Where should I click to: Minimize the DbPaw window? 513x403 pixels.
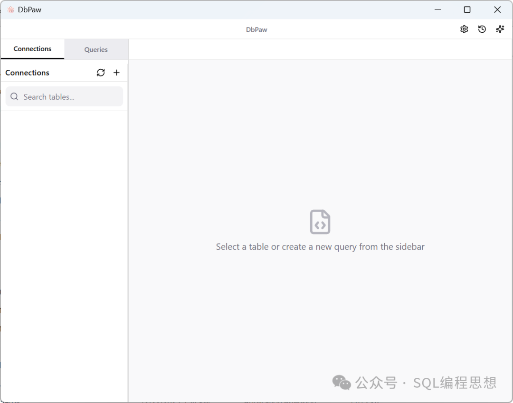[437, 9]
